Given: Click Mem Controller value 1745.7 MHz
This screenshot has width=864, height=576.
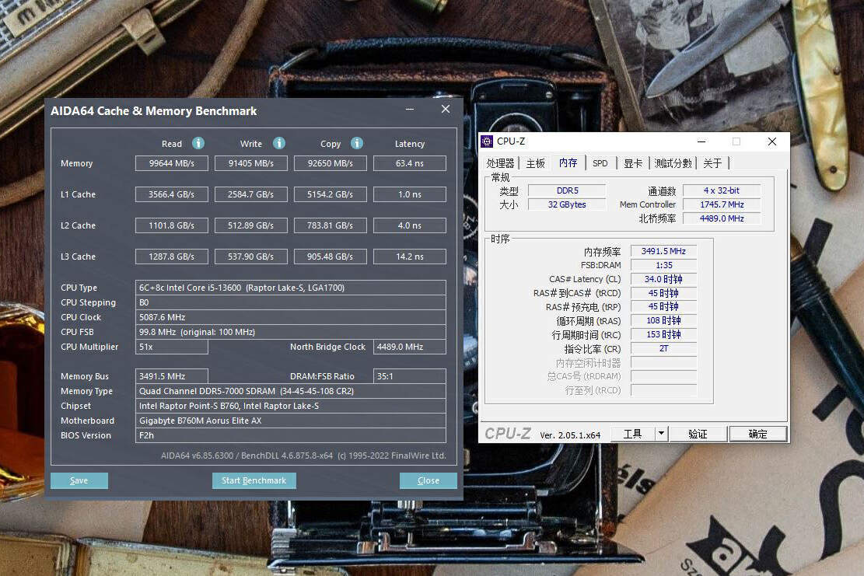Looking at the screenshot, I should click(x=722, y=204).
